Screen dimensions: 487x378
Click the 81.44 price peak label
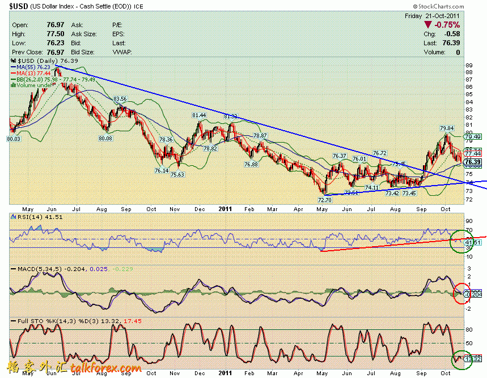[199, 115]
